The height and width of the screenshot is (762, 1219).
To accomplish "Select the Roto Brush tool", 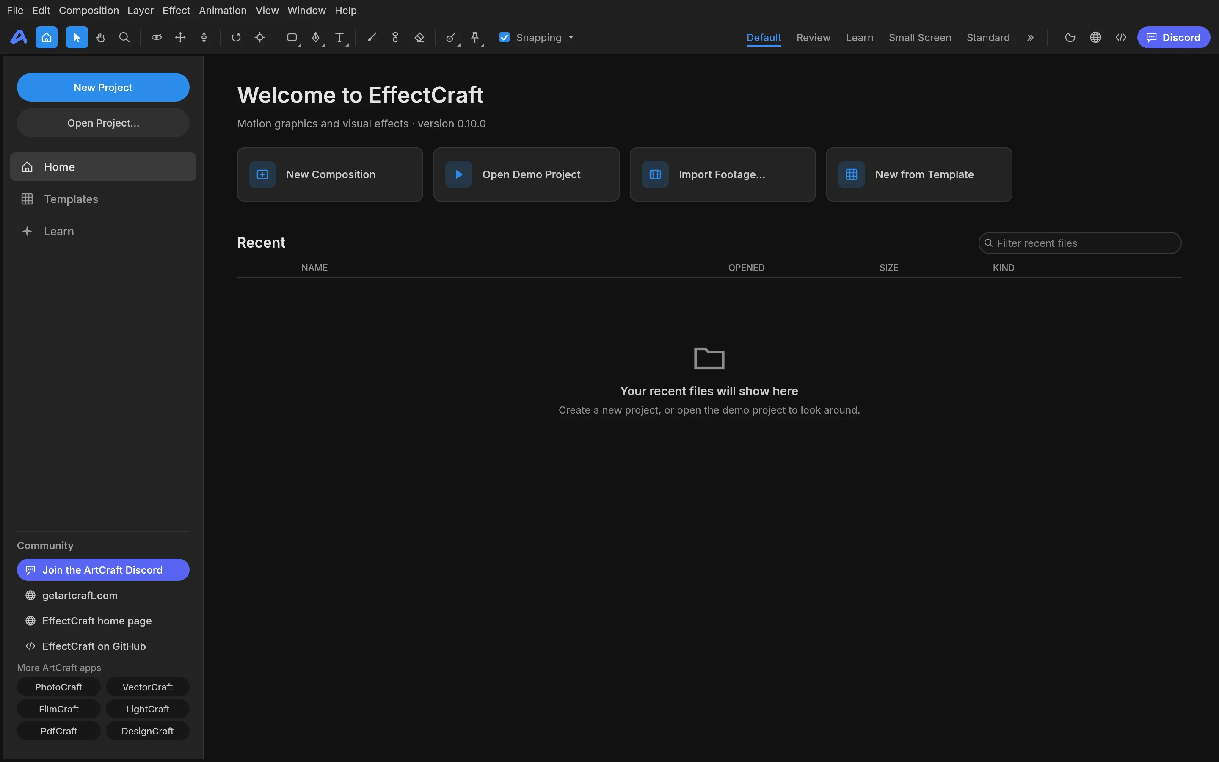I will point(451,37).
